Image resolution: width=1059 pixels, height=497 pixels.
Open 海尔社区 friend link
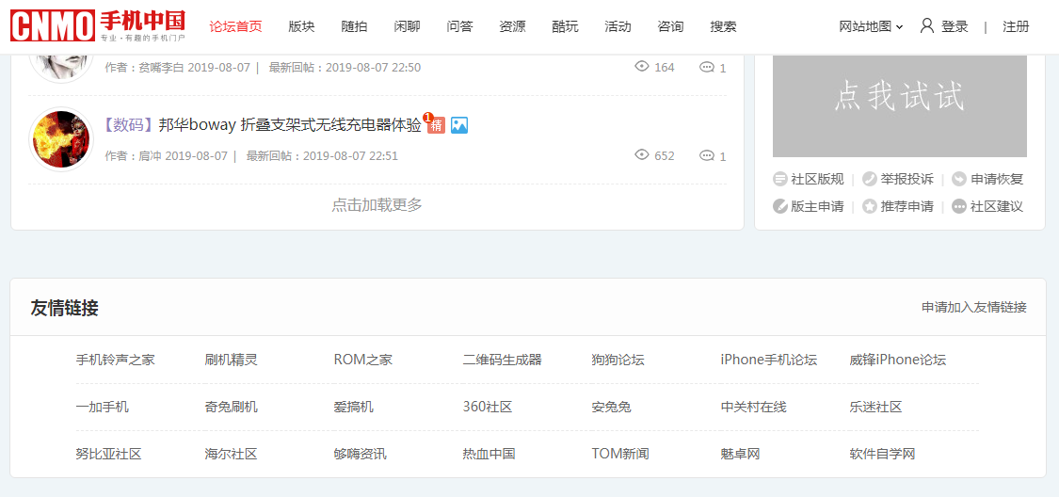(231, 454)
